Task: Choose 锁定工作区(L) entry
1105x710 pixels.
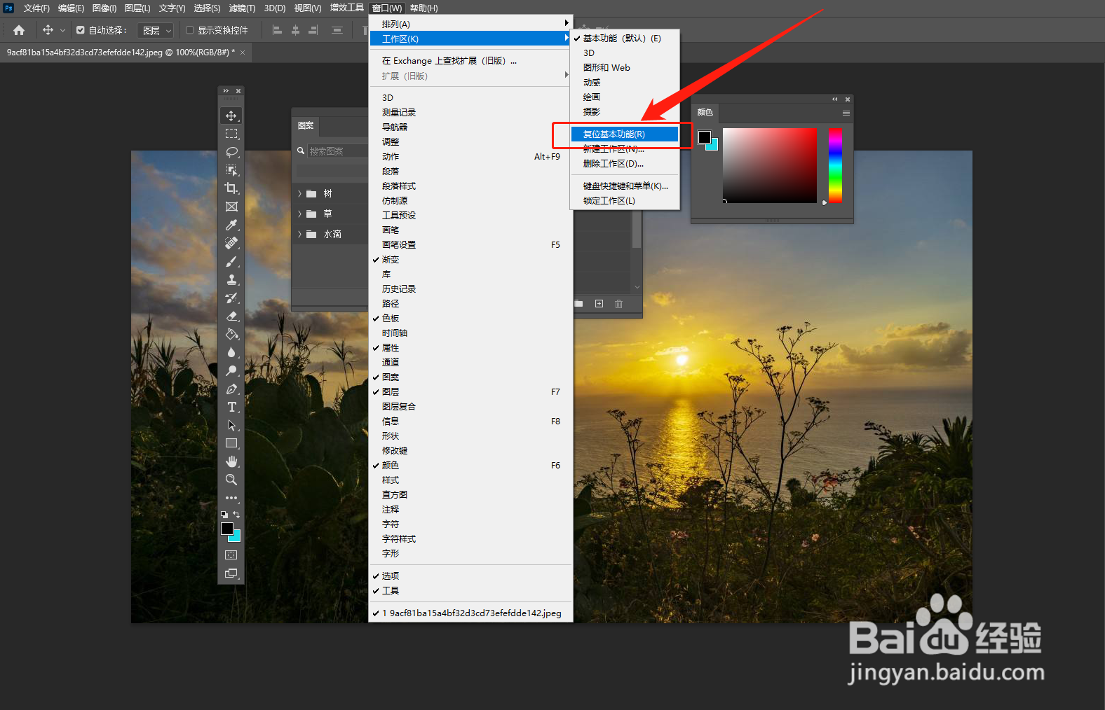Action: pyautogui.click(x=625, y=201)
